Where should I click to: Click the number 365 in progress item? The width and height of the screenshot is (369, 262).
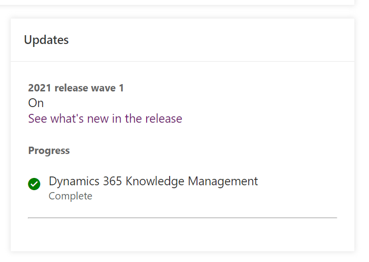click(112, 181)
